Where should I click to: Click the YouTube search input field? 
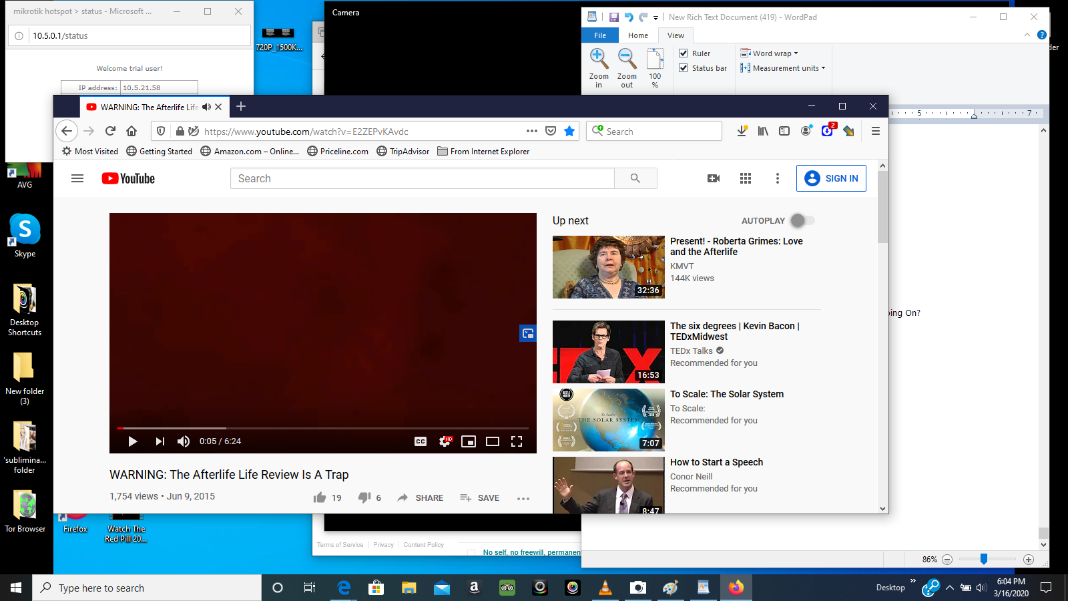pos(423,178)
